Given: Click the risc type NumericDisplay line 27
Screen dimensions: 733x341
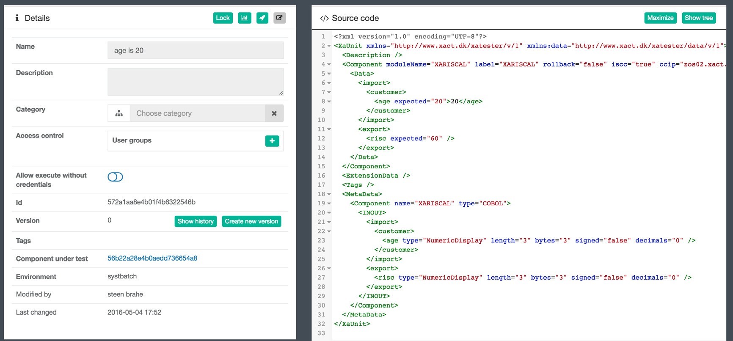Looking at the screenshot, I should 533,278.
